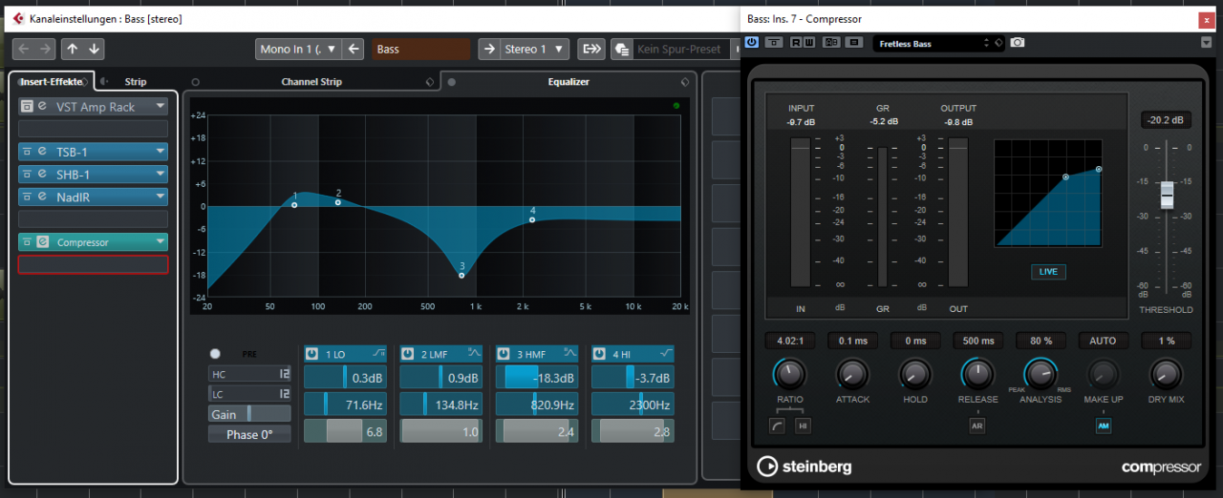Change the 1 LO band filter type icon
This screenshot has width=1223, height=498.
tap(379, 354)
